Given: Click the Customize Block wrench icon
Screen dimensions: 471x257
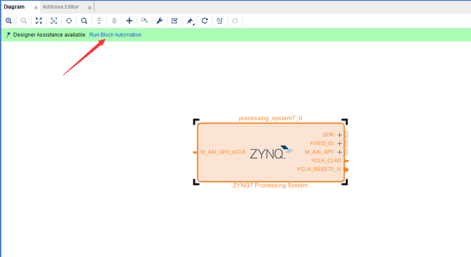Looking at the screenshot, I should coord(160,21).
